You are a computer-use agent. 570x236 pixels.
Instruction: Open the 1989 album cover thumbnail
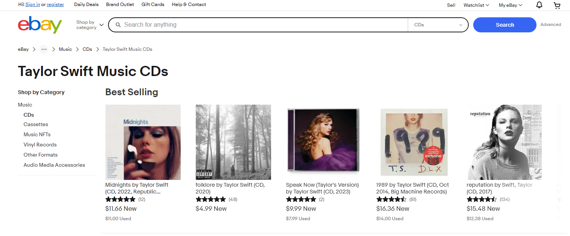coord(414,142)
